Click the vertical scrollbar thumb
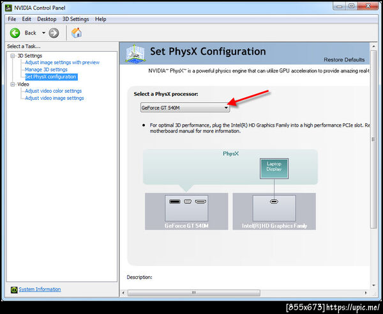This screenshot has width=383, height=314. 373,139
